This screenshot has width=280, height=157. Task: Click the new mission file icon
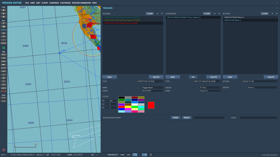click(x=4, y=10)
